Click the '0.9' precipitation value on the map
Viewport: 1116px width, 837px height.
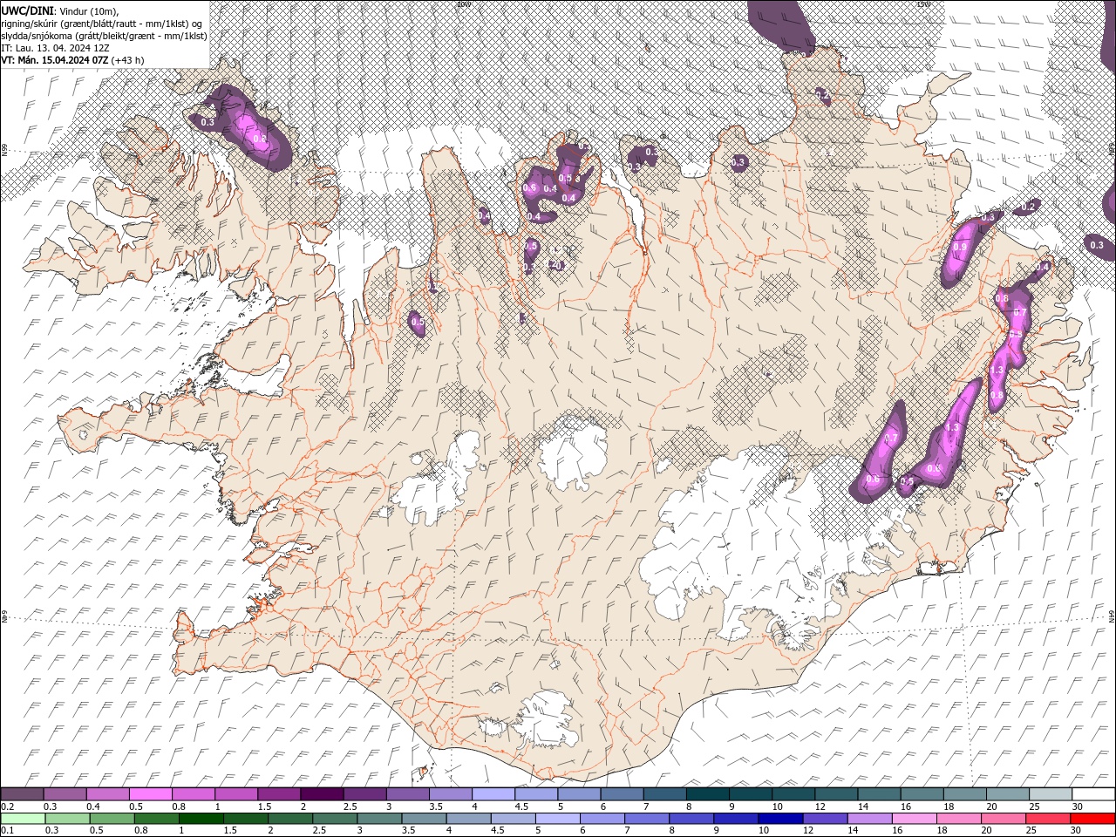961,248
